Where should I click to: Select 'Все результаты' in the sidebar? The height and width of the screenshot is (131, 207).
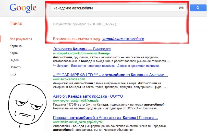[x=21, y=39]
